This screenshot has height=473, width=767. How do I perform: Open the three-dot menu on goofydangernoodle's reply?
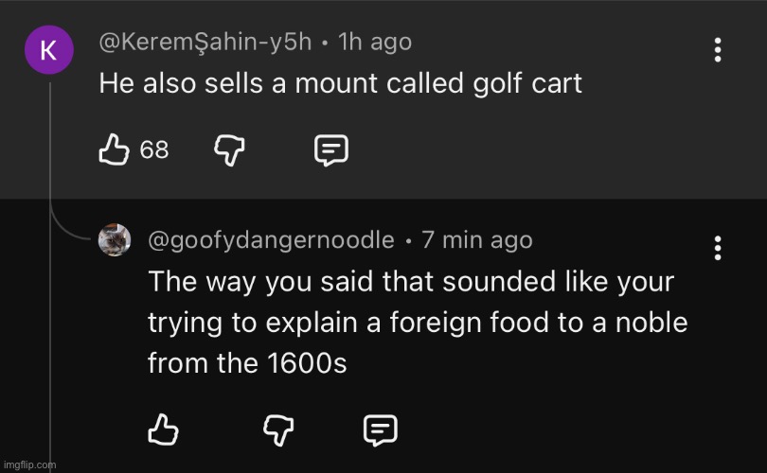pos(718,248)
